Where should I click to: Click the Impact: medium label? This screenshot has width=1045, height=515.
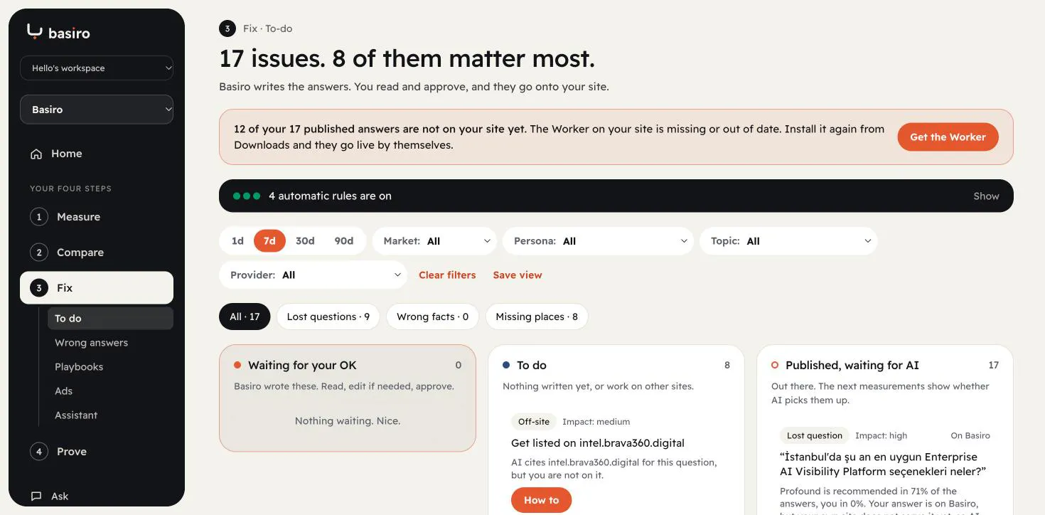coord(596,422)
